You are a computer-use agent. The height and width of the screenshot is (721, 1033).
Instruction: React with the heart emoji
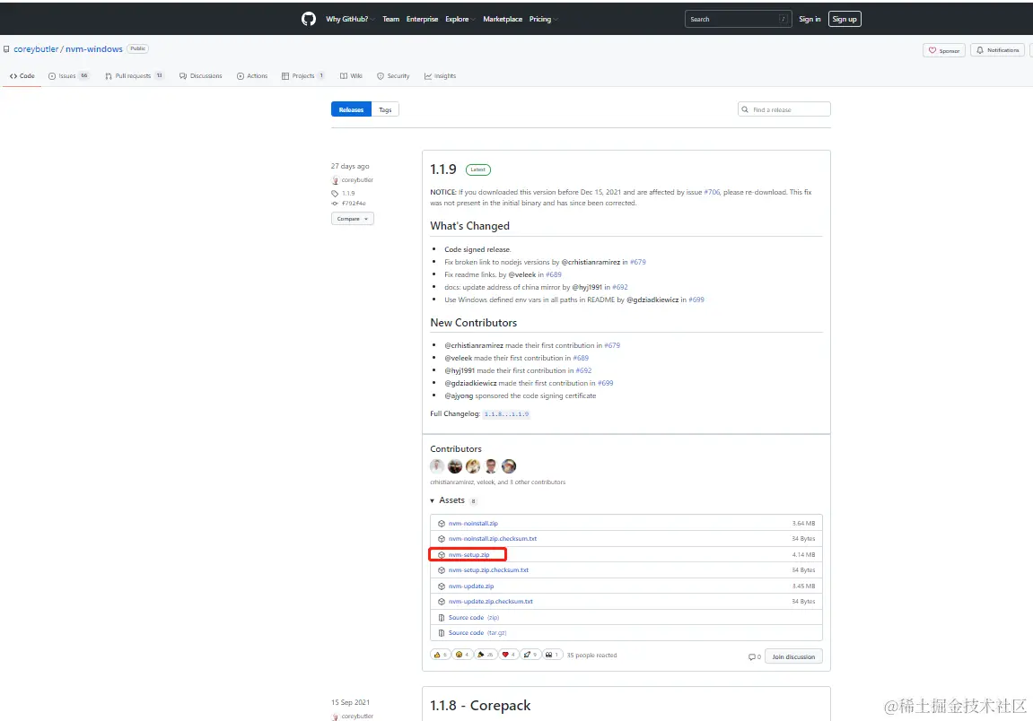click(x=508, y=655)
